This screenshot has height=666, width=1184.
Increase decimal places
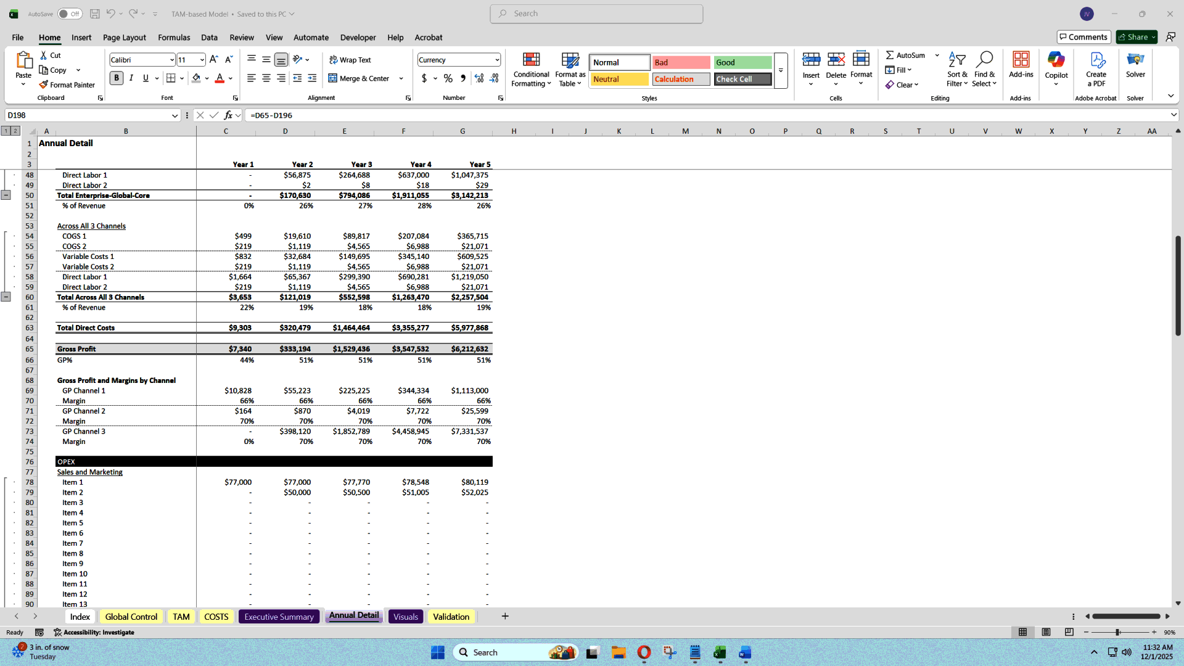[479, 78]
